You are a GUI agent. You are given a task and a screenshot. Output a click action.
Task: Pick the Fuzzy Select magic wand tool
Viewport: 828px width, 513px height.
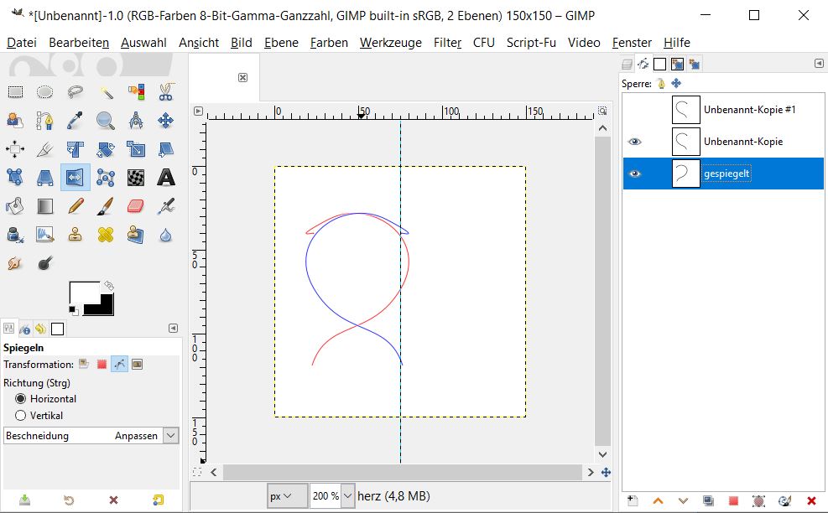[x=106, y=92]
